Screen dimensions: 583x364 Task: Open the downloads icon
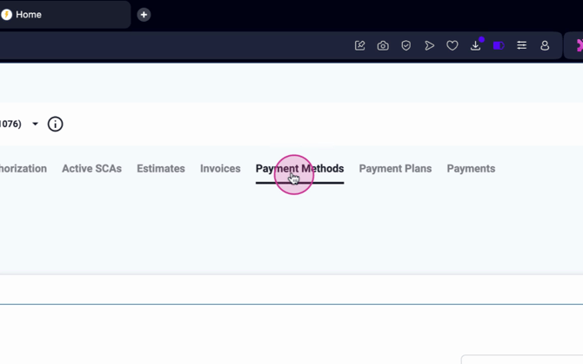(x=475, y=45)
